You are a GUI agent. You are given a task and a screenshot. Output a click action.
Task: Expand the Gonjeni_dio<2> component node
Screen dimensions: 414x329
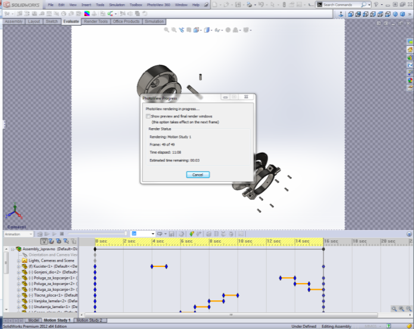pos(18,272)
